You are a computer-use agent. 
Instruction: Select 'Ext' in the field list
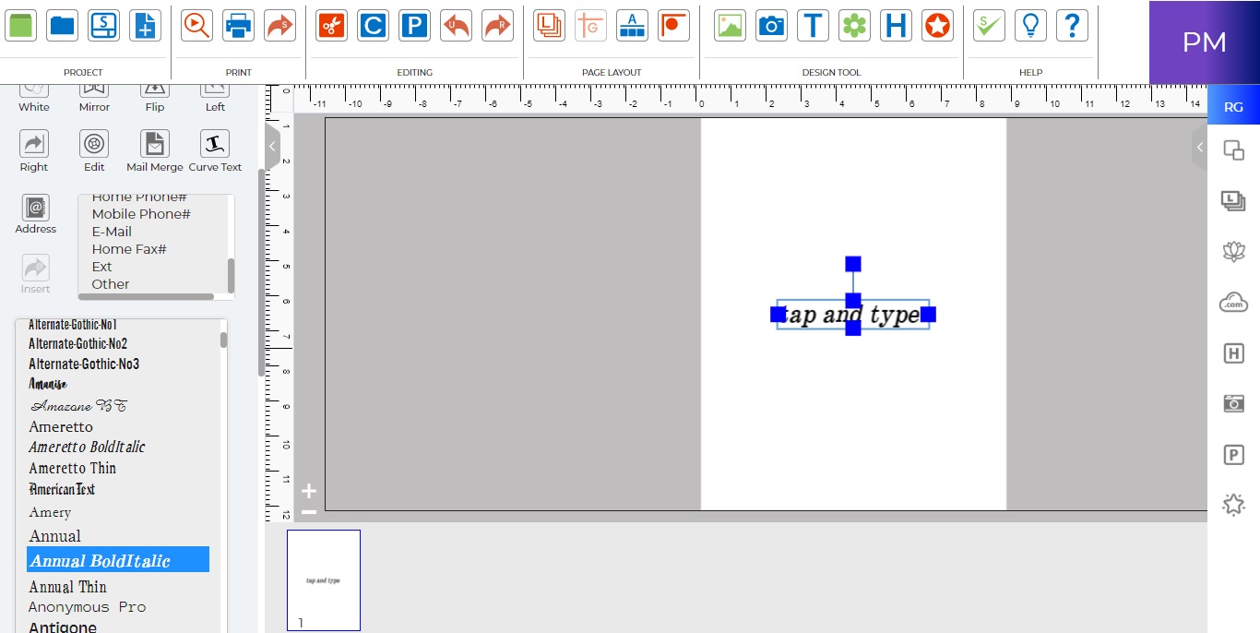[x=101, y=267]
